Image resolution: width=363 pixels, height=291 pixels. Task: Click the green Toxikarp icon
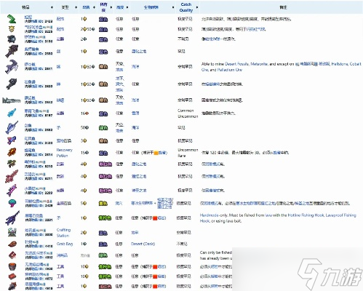click(x=12, y=164)
